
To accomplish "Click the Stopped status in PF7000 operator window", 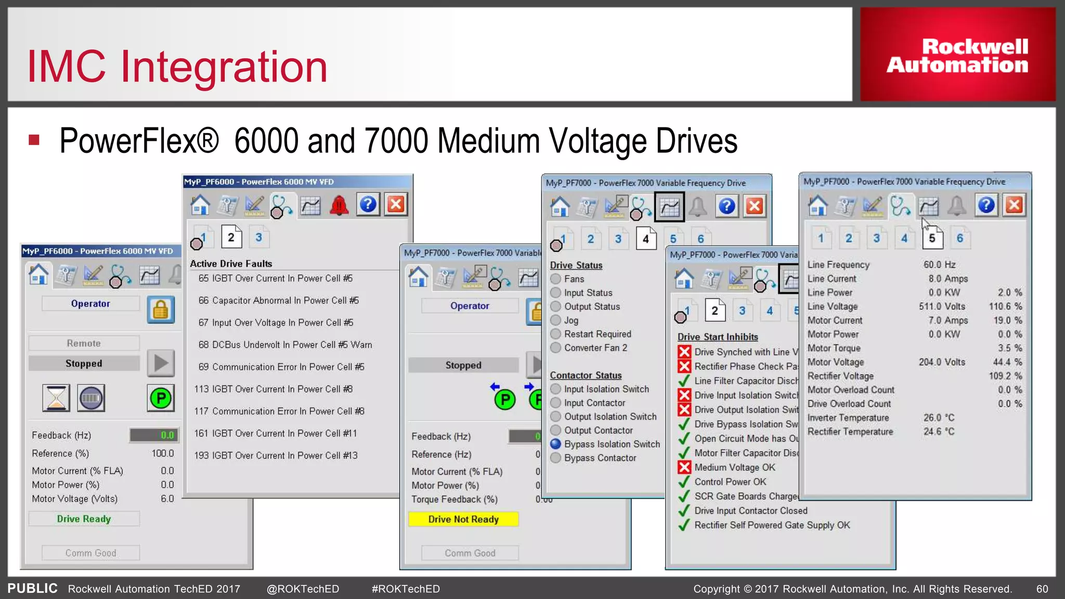I will pyautogui.click(x=463, y=365).
